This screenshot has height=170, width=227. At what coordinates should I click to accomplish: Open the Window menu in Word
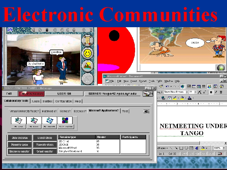coord(169,81)
